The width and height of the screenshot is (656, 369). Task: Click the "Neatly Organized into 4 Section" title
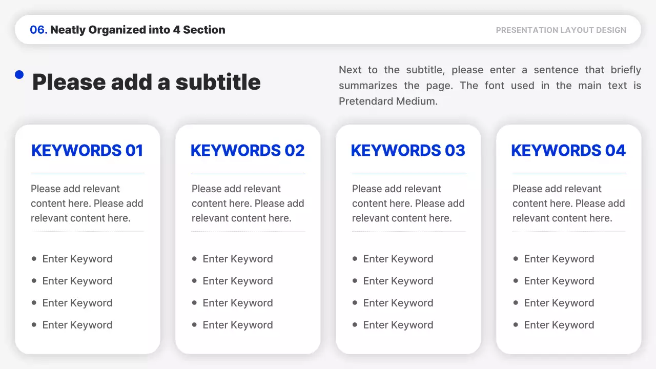tap(138, 30)
